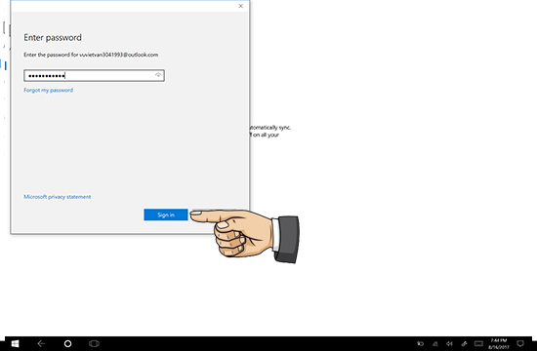537x351 pixels.
Task: Open the Action Center notification icon
Action: pyautogui.click(x=520, y=343)
